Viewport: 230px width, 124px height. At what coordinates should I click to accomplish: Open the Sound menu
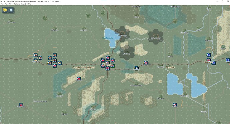[x=24, y=4]
